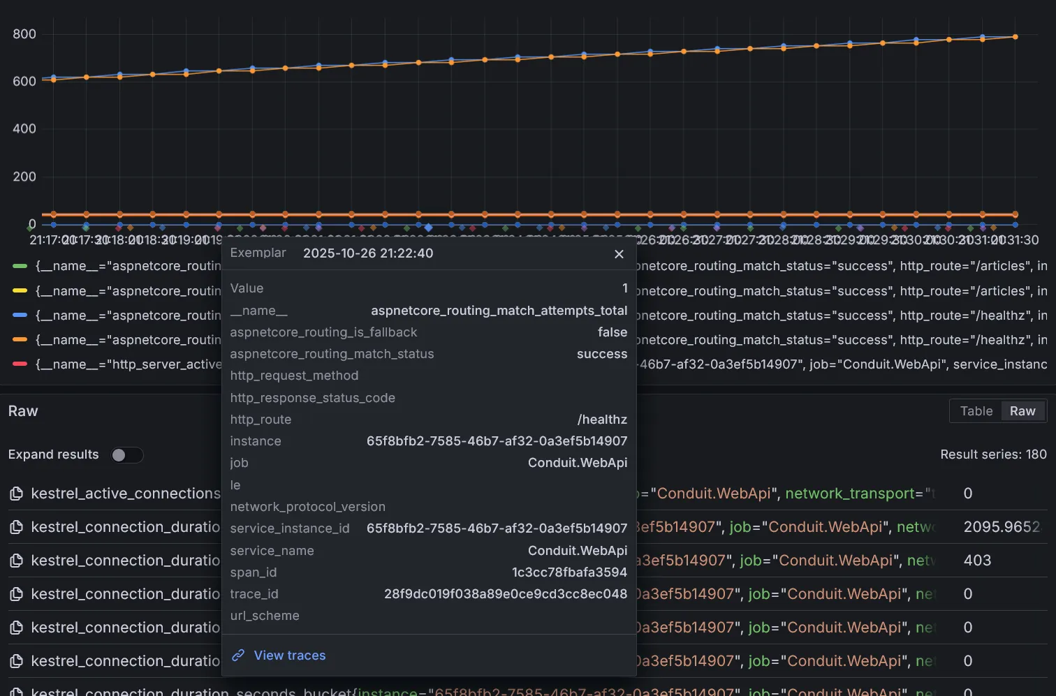This screenshot has height=696, width=1056.
Task: Click the kestrel_active_connections metric name text
Action: 126,494
